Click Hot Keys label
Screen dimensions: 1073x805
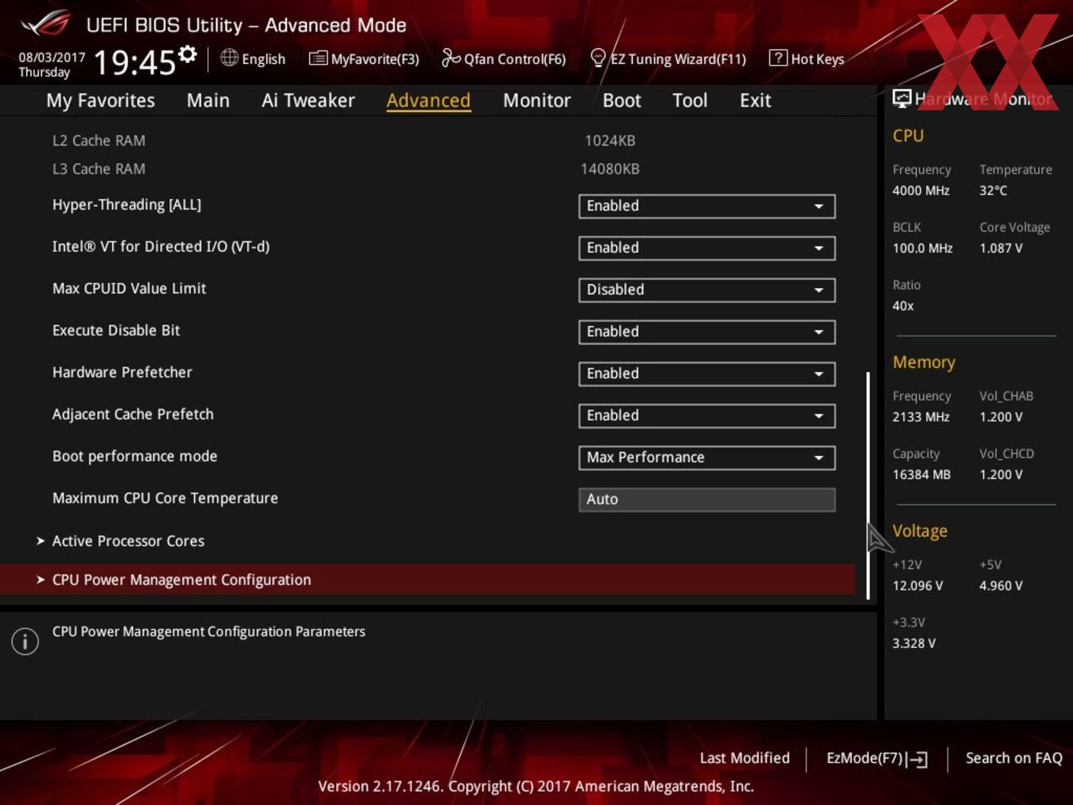pos(817,58)
